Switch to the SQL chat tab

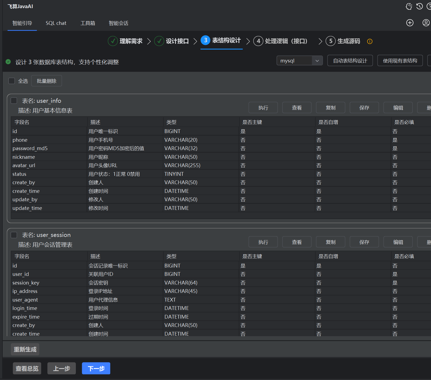pyautogui.click(x=56, y=23)
